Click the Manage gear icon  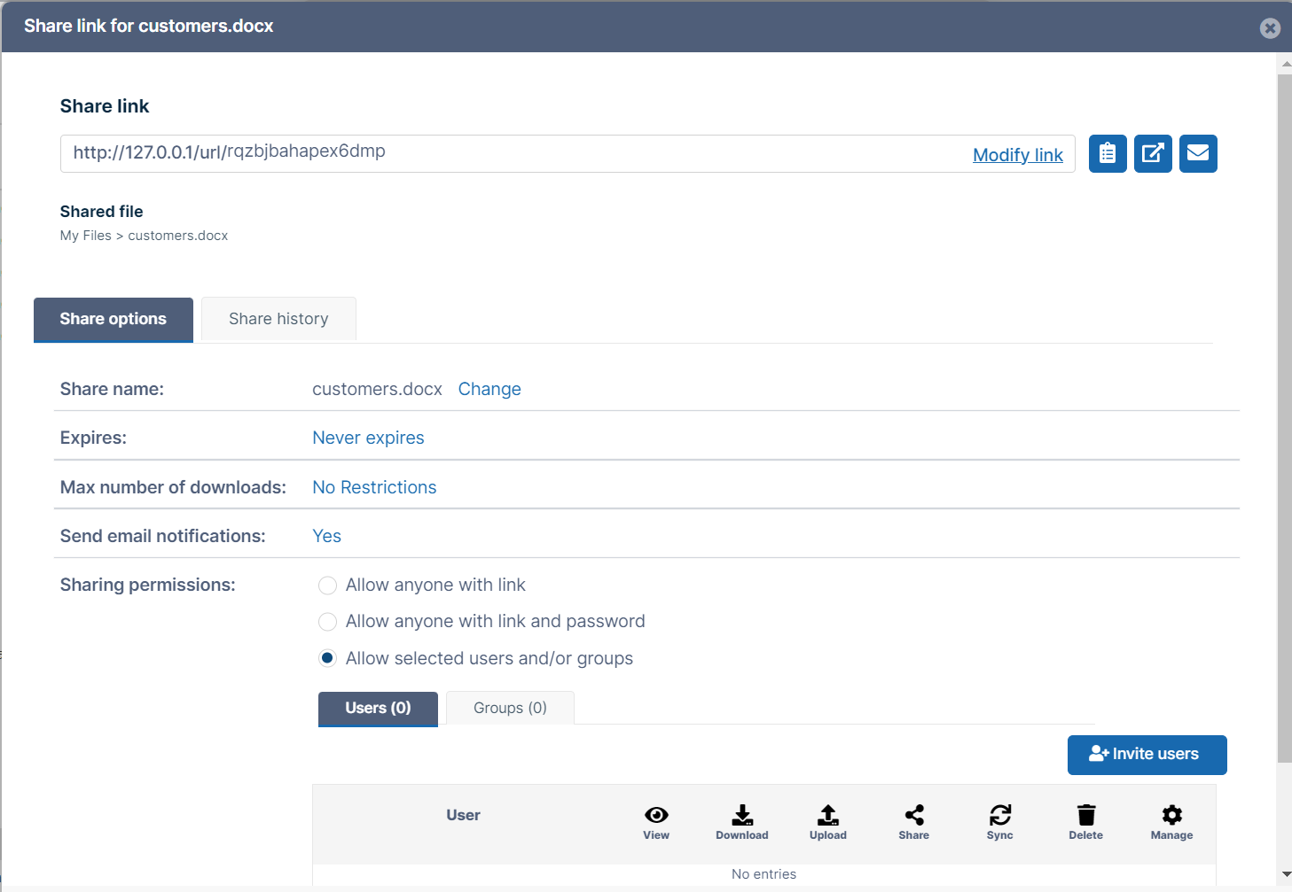(x=1171, y=815)
